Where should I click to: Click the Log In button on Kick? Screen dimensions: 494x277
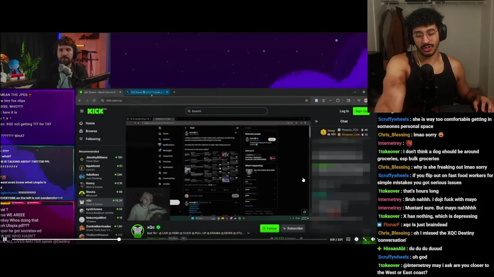click(344, 111)
